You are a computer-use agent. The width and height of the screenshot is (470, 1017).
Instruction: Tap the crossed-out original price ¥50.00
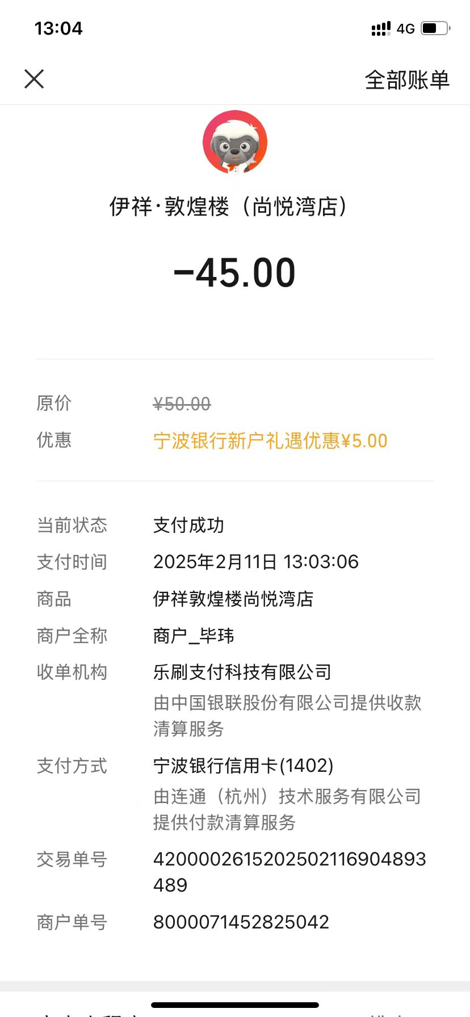coord(182,404)
